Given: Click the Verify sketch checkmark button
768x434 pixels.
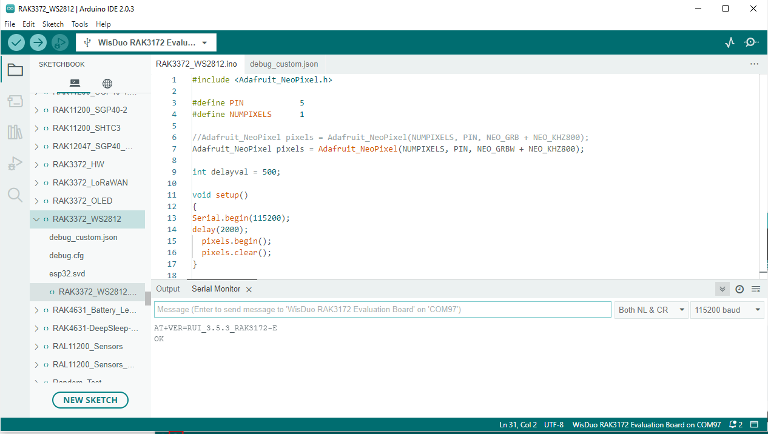Looking at the screenshot, I should tap(16, 42).
